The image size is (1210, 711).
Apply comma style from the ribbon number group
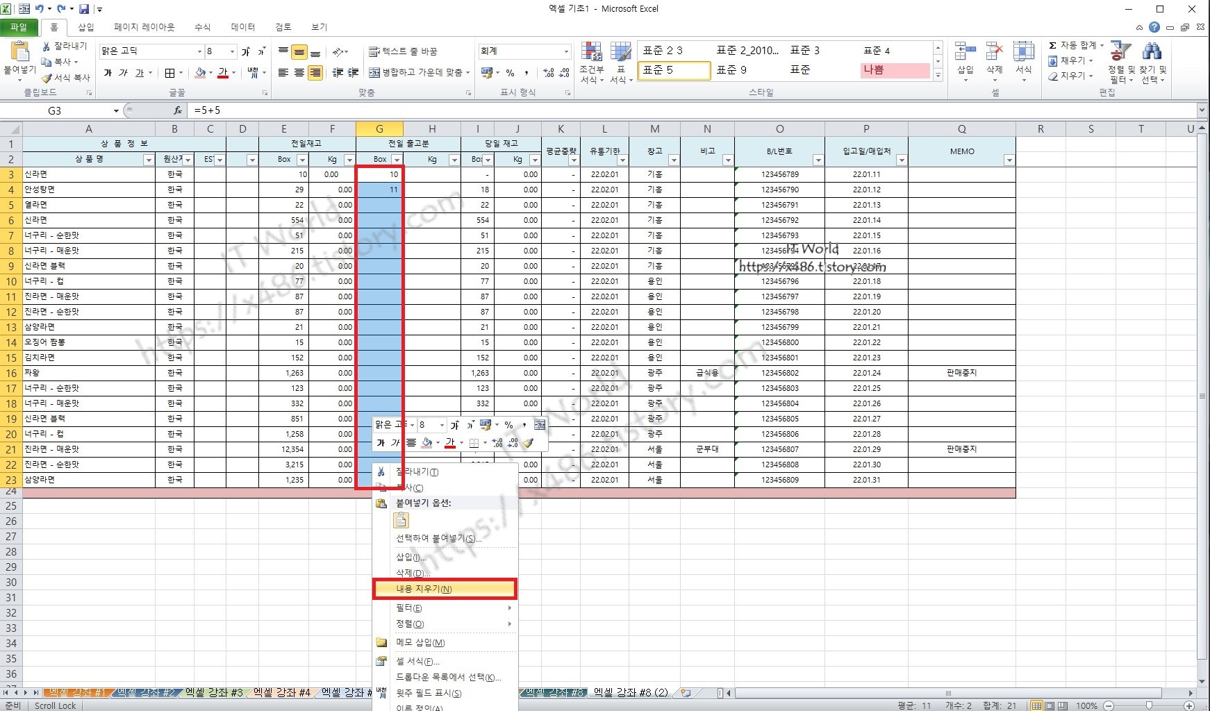(x=527, y=72)
